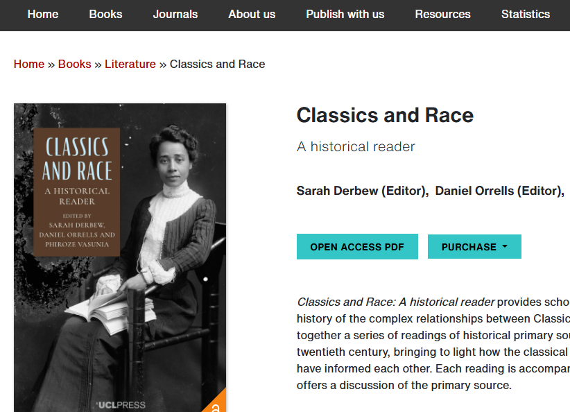Open the Home tab in the top navigation bar
This screenshot has width=570, height=412.
[43, 14]
